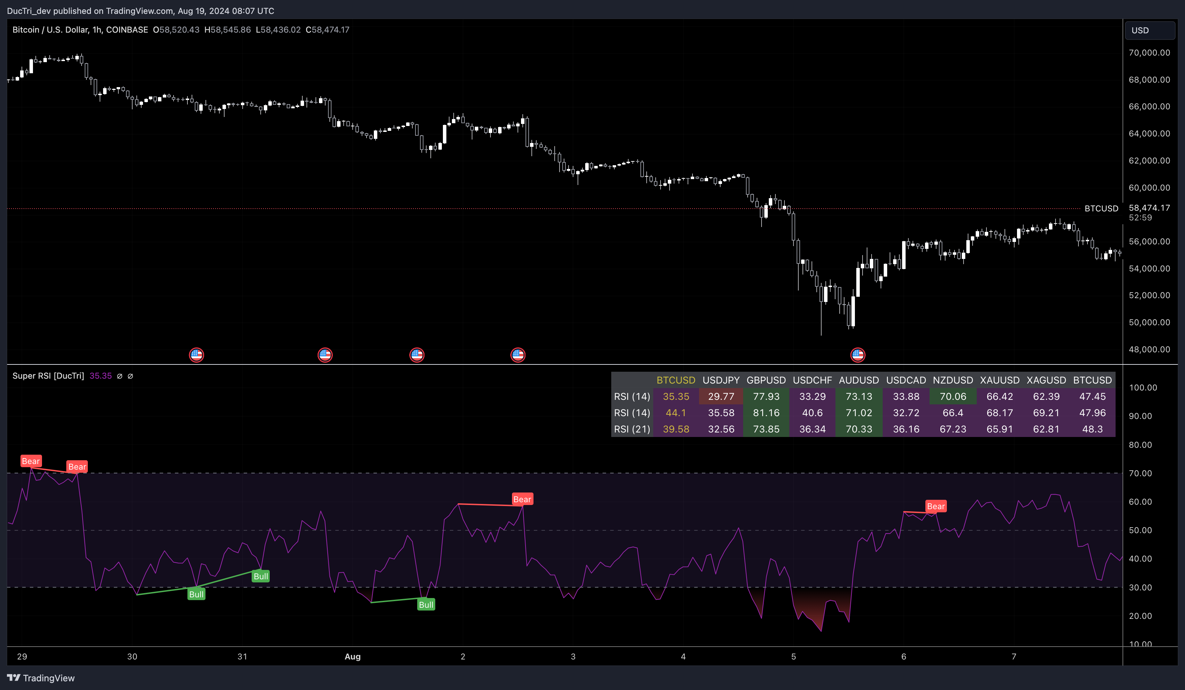Click the Aug label on the time axis
1185x690 pixels.
(x=353, y=657)
